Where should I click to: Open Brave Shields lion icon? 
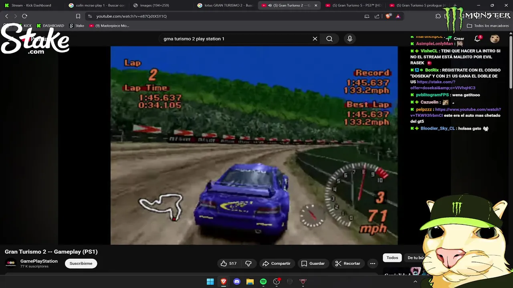pyautogui.click(x=388, y=16)
